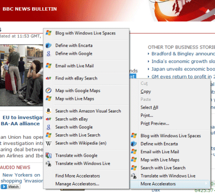Choose Search with Google entry
This screenshot has width=215, height=193.
click(74, 127)
